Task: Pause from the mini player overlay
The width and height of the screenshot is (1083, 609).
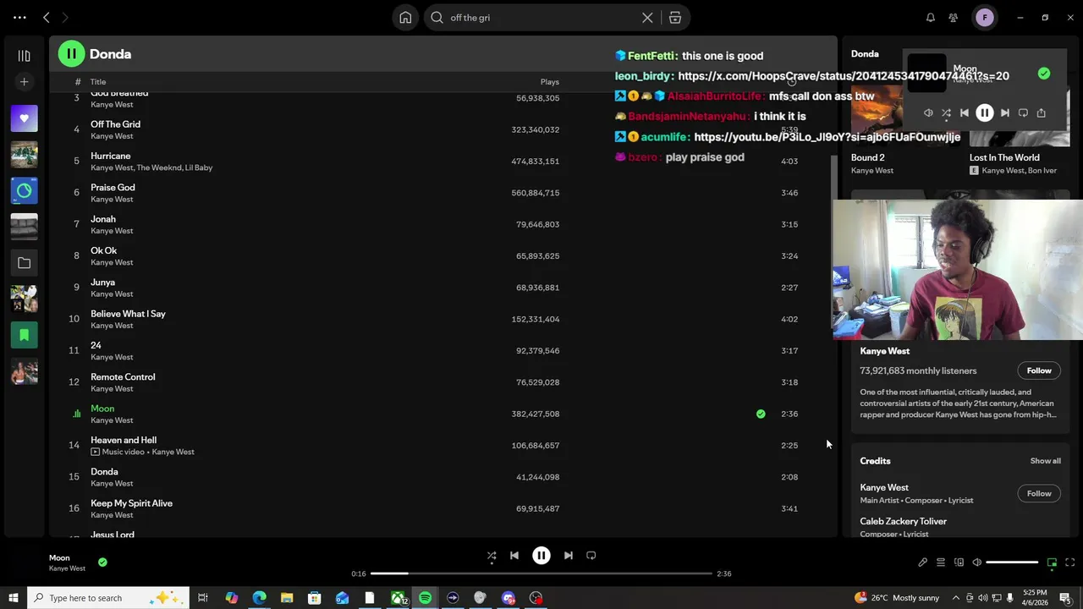Action: (x=985, y=112)
